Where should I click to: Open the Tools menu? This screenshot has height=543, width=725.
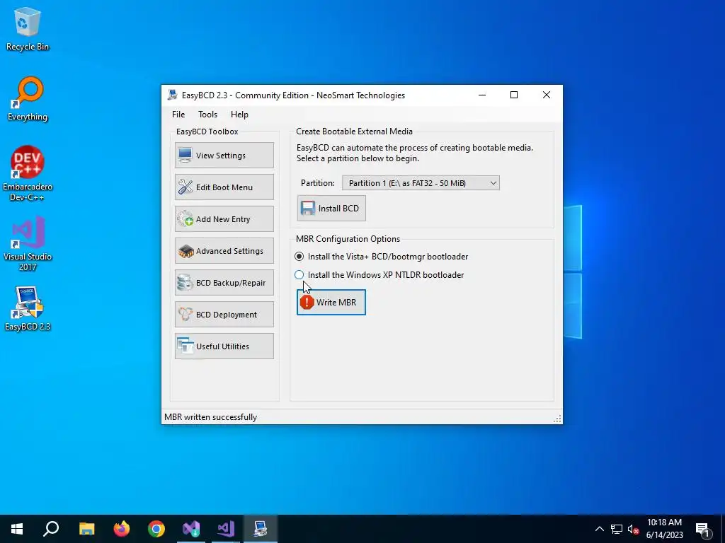click(207, 115)
